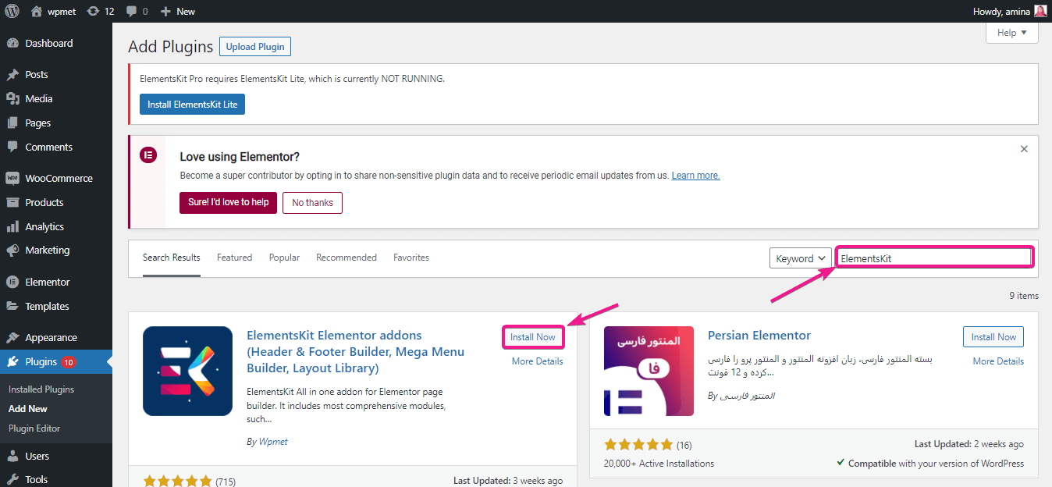The height and width of the screenshot is (487, 1052).
Task: Click the Tools wrench icon
Action: pyautogui.click(x=12, y=479)
